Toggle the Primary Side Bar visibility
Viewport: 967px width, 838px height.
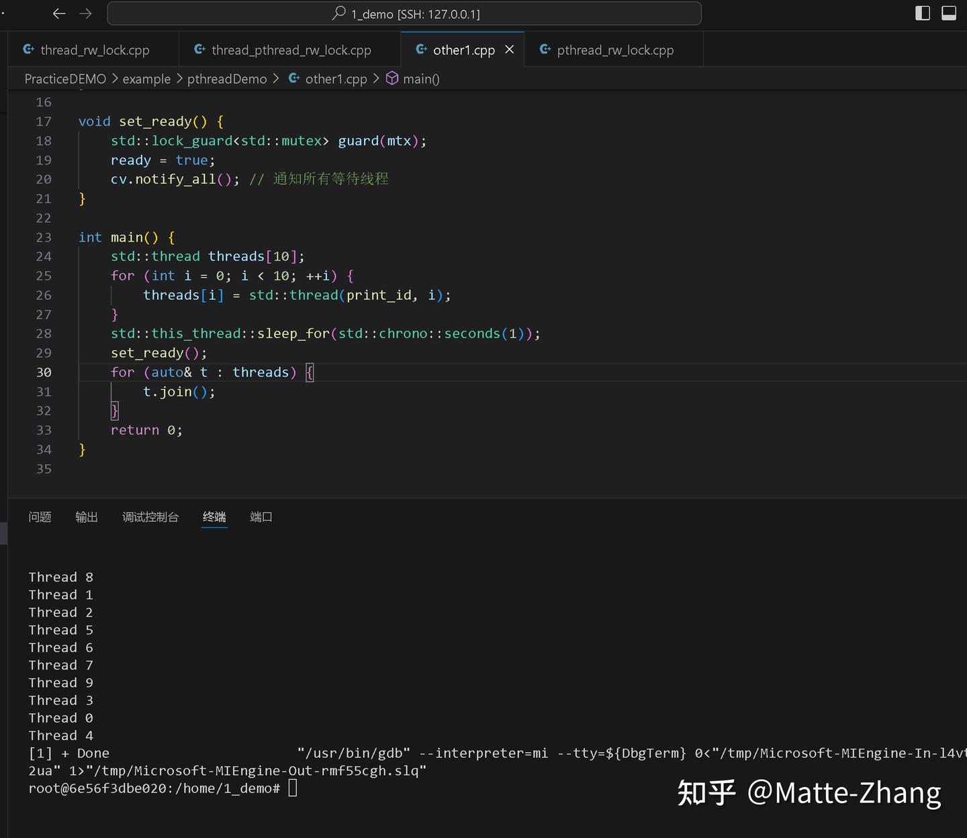click(x=922, y=12)
